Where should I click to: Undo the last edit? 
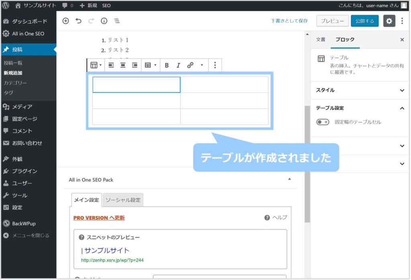click(79, 21)
